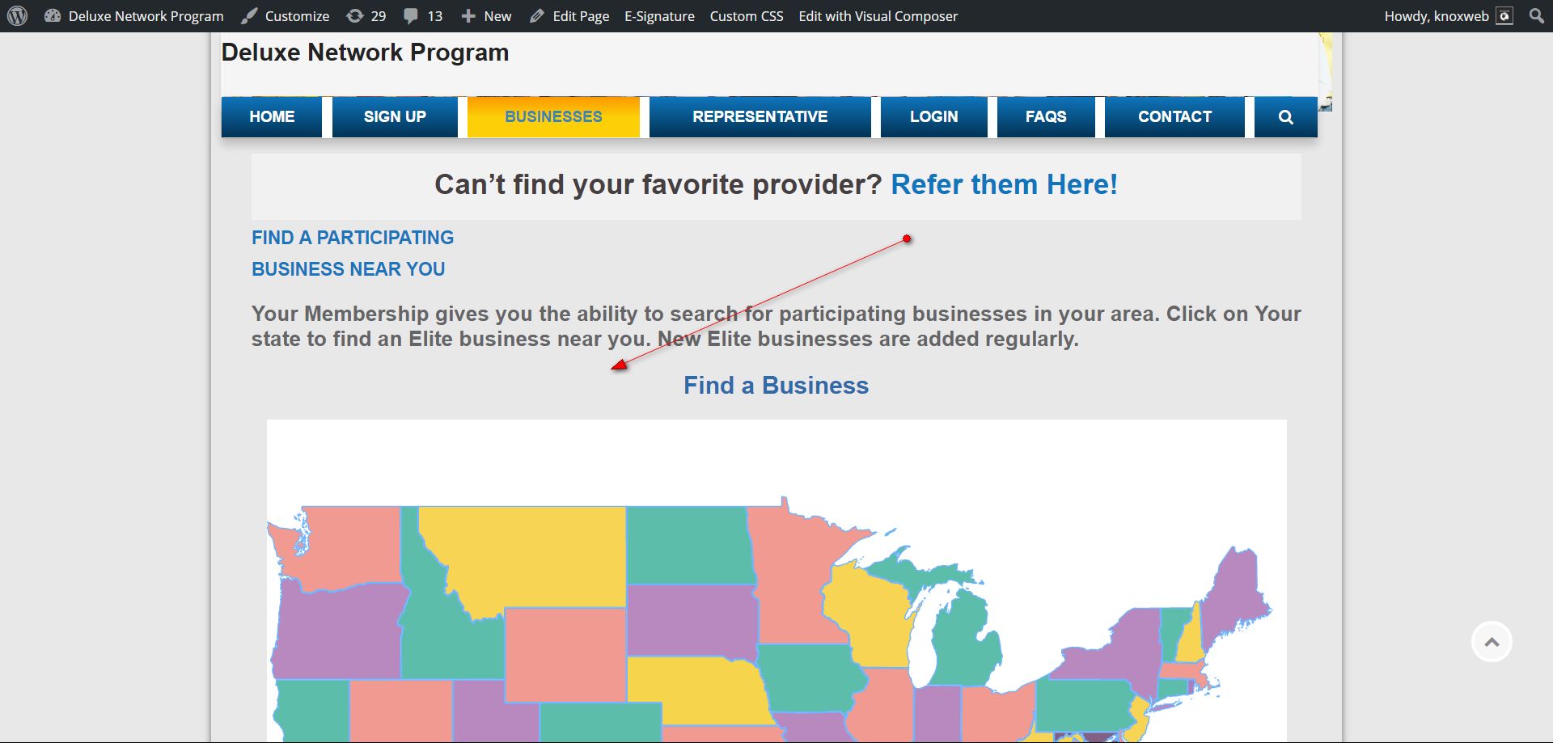The image size is (1553, 743).
Task: Open the updates icon showing 29
Action: click(355, 16)
